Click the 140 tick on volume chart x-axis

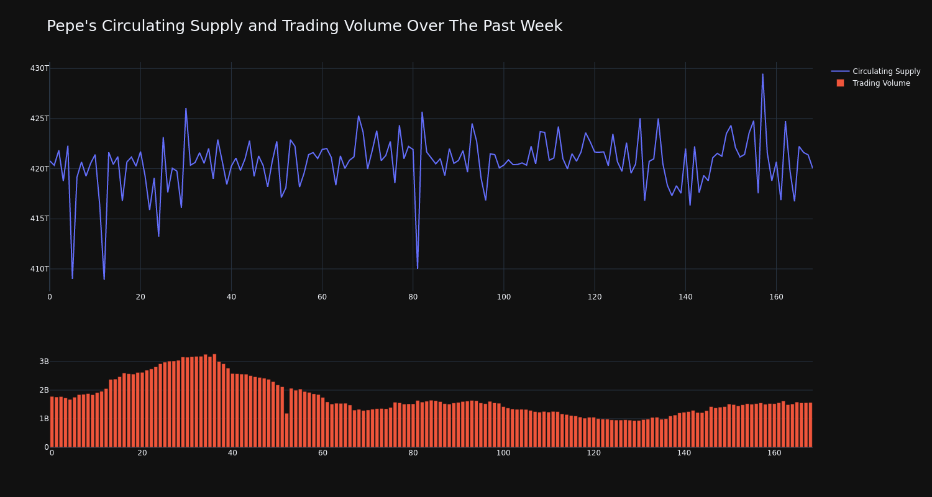pos(684,454)
